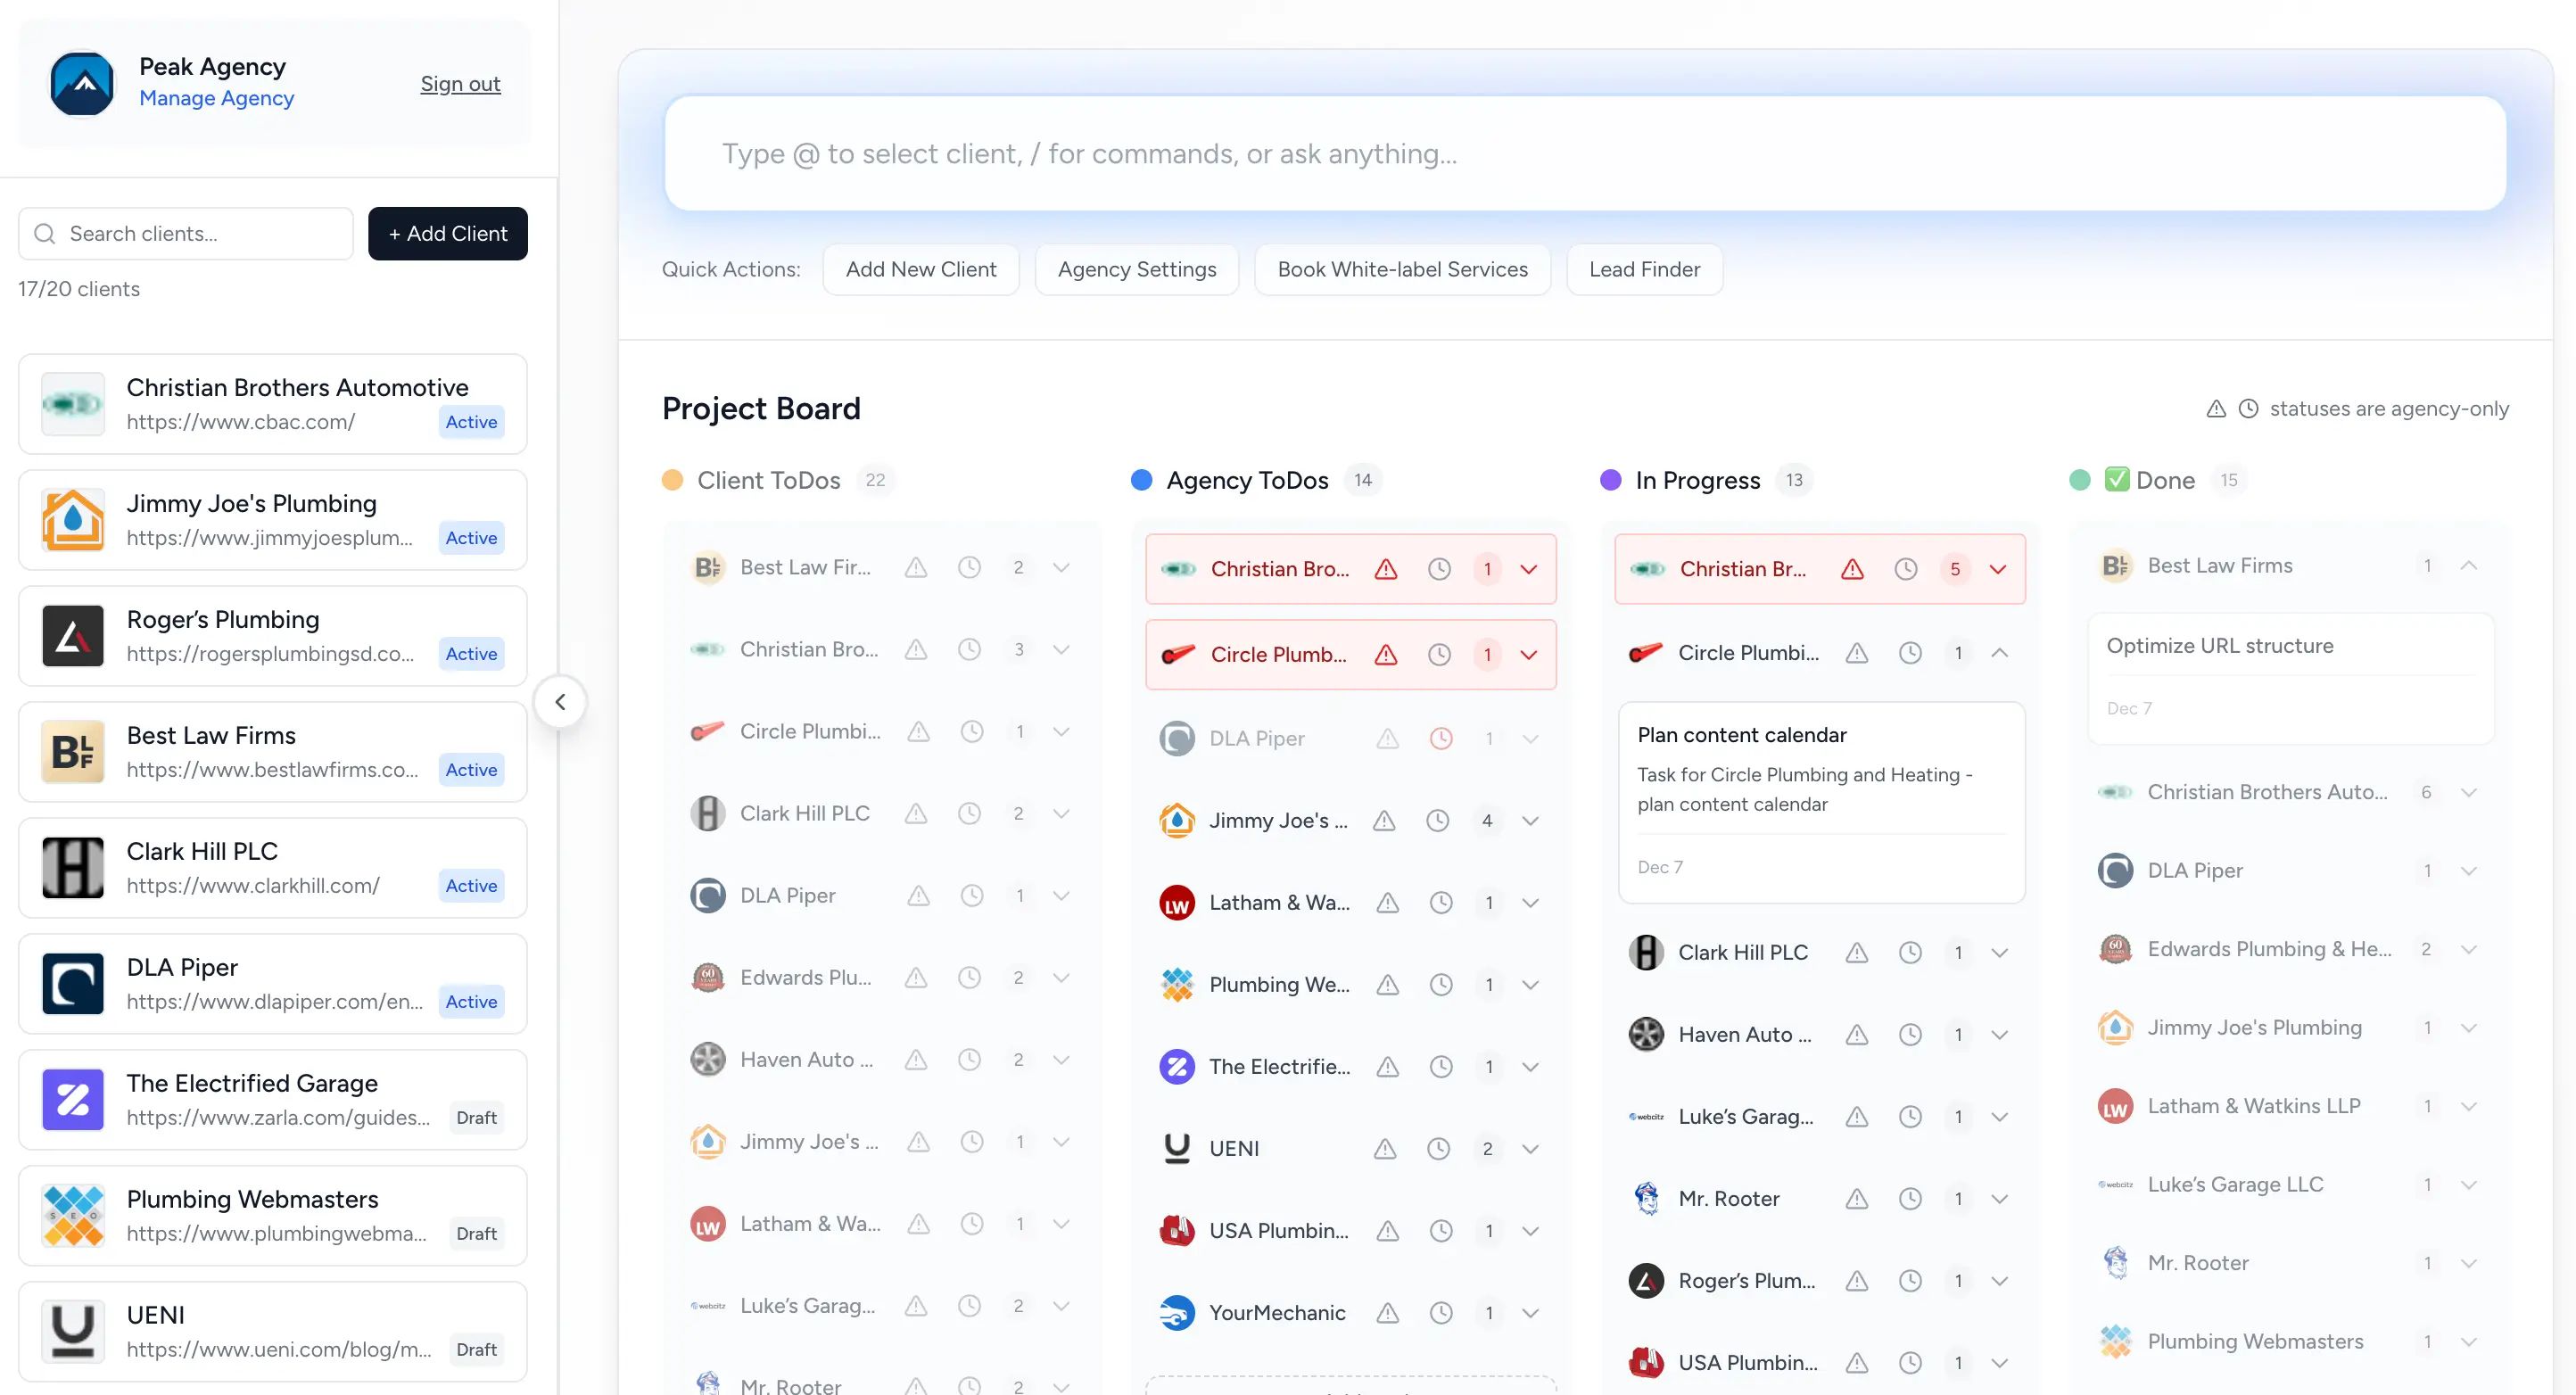Click the warning icon on Christian Br... In Progress row
The height and width of the screenshot is (1395, 2576).
point(1853,569)
